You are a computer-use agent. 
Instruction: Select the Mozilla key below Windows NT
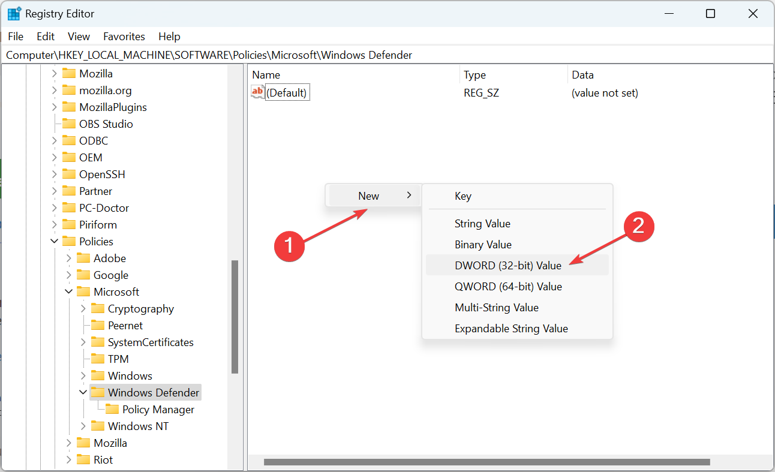(x=110, y=443)
